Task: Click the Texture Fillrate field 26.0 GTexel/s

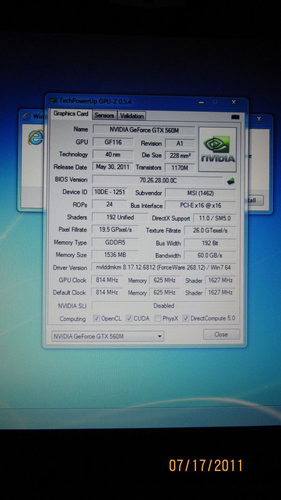Action: tap(210, 230)
